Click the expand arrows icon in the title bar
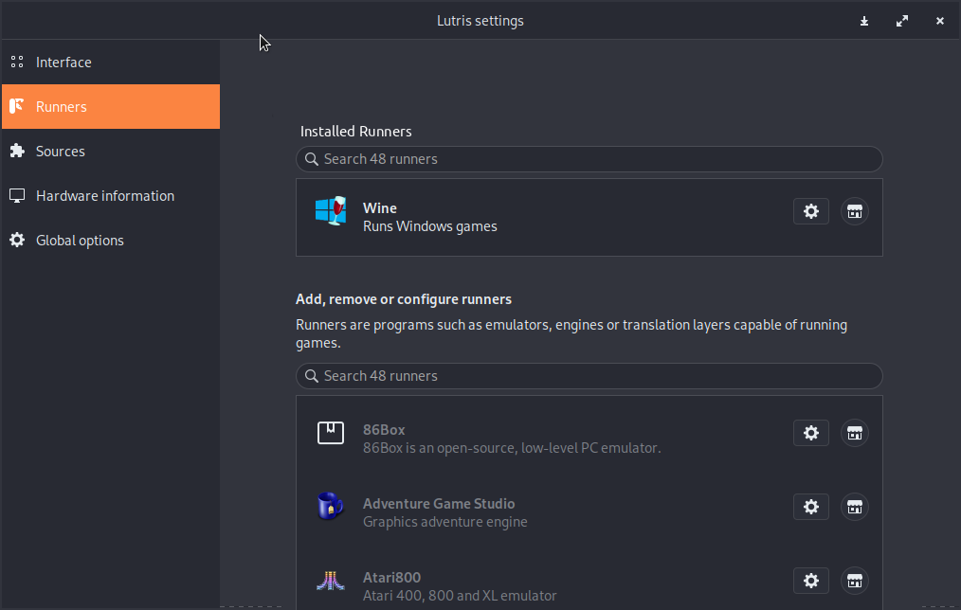The image size is (961, 610). pos(901,20)
